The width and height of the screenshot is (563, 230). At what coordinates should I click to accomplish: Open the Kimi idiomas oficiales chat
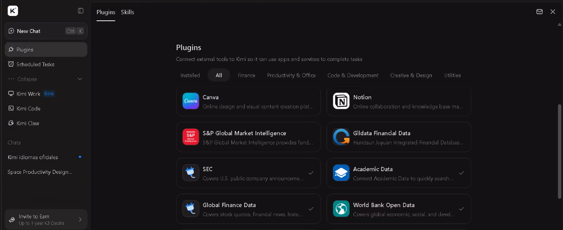46,157
